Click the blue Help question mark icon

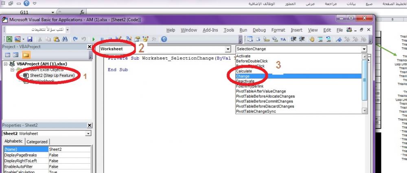164,39
